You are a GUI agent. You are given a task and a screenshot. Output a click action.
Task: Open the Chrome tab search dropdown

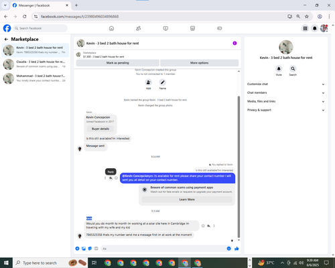pyautogui.click(x=5, y=5)
